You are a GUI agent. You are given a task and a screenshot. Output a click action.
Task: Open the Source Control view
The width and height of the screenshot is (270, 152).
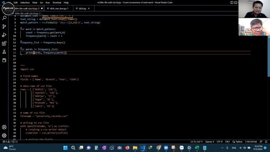pyautogui.click(x=4, y=26)
